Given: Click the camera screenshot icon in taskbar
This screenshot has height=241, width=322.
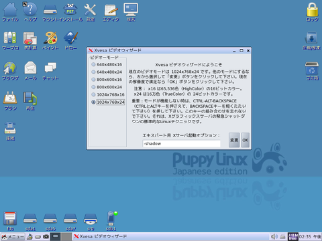Looking at the screenshot, I should (x=46, y=236).
